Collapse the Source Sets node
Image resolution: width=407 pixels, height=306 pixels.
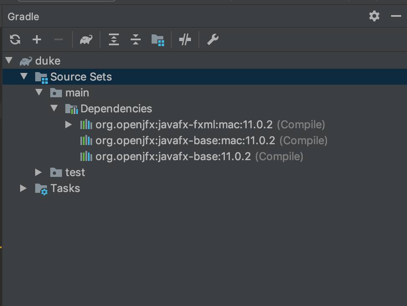[24, 77]
